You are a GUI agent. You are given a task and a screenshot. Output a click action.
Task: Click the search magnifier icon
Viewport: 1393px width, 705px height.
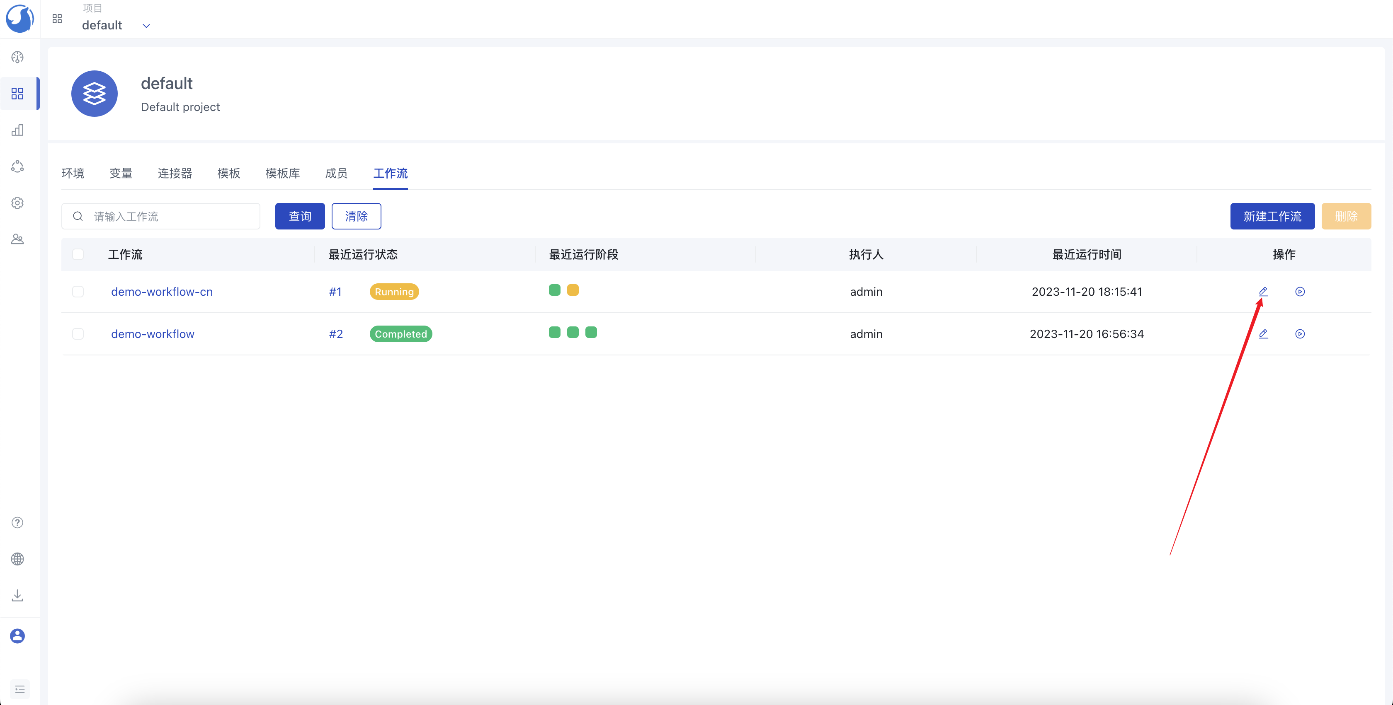[x=78, y=216]
